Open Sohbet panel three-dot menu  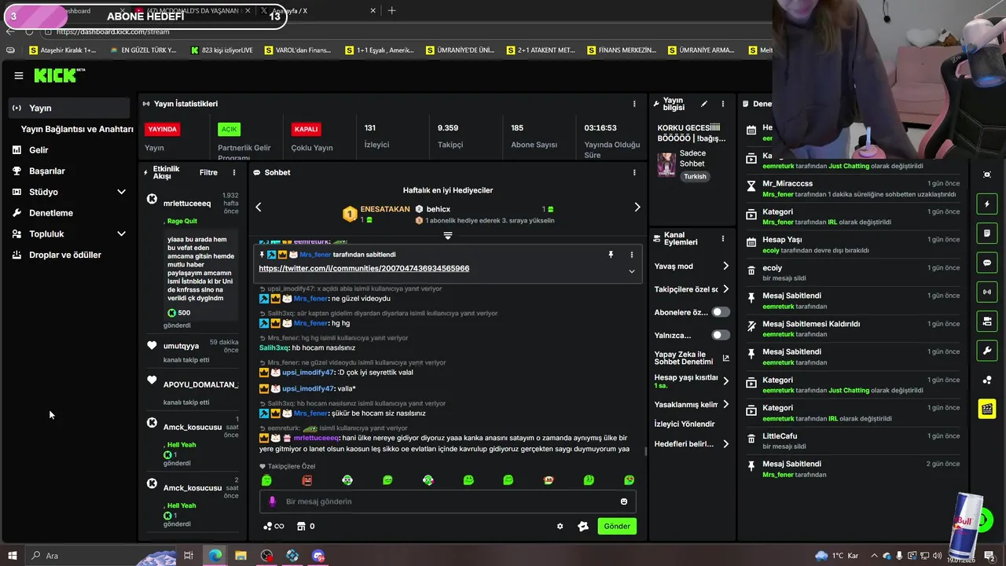coord(634,172)
